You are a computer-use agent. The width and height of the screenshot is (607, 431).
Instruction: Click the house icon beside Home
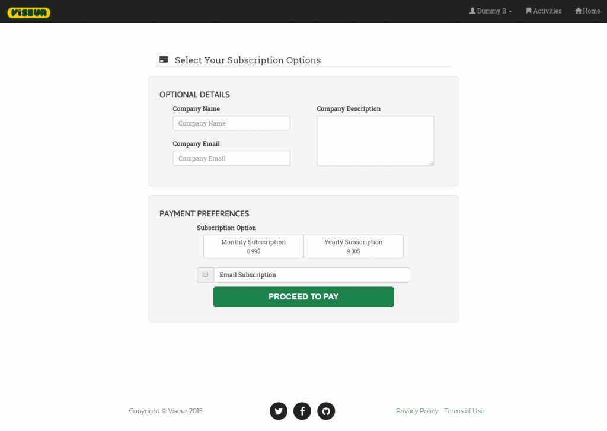tap(578, 11)
